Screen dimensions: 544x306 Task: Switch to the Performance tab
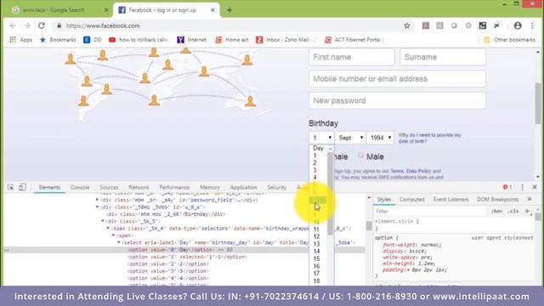[174, 187]
